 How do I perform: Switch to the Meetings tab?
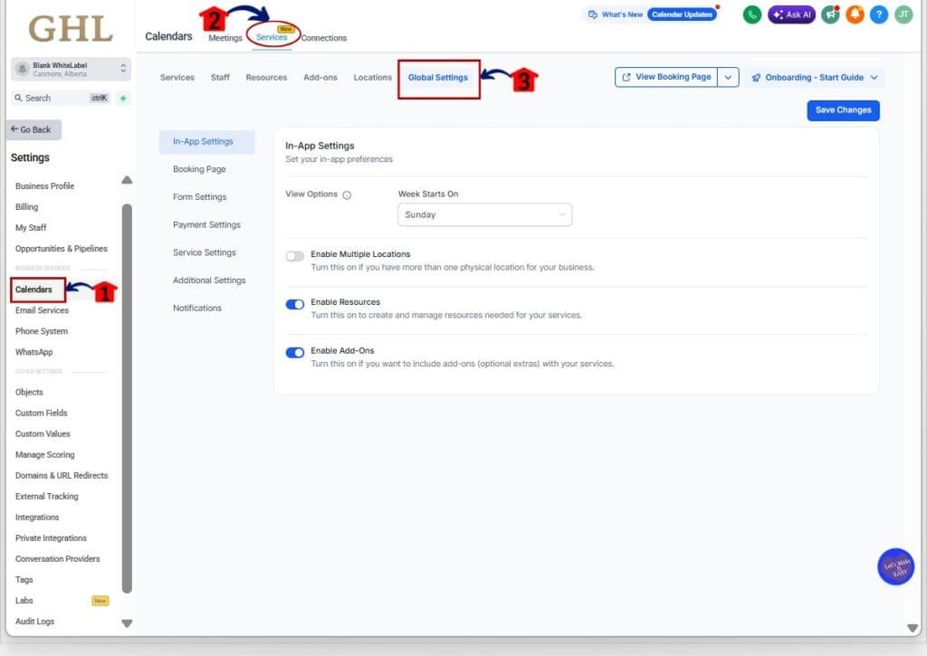(x=225, y=38)
